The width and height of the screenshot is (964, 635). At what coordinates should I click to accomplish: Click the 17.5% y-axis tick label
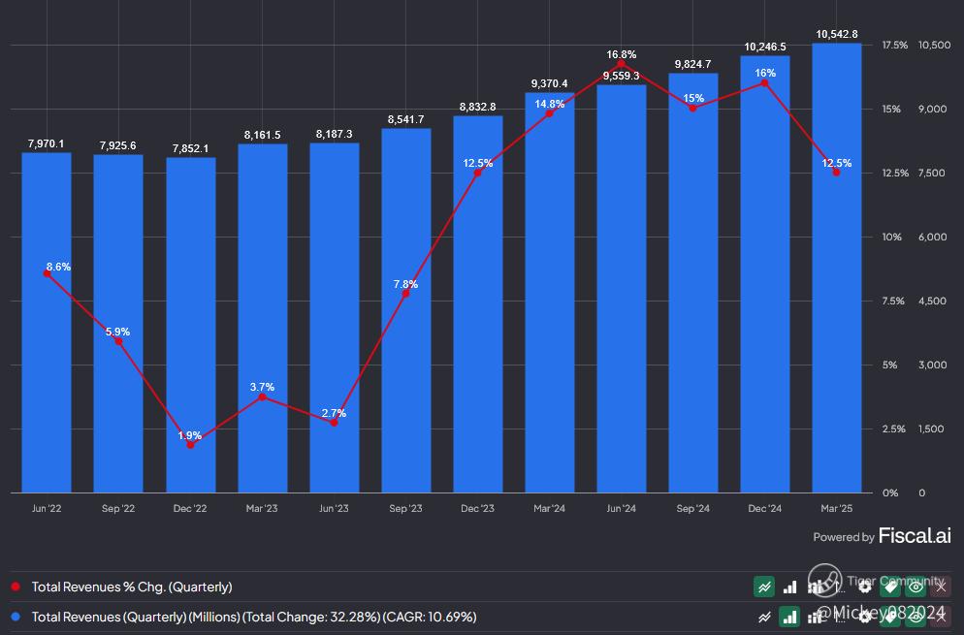(x=894, y=45)
